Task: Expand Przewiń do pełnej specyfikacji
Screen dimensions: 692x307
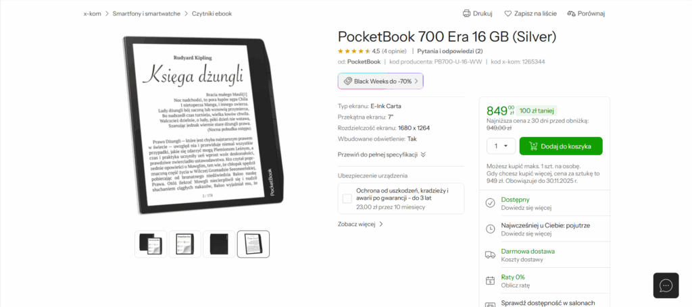Action: click(382, 155)
